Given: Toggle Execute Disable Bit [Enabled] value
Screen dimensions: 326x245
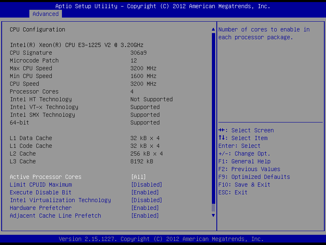Looking at the screenshot, I should [145, 192].
